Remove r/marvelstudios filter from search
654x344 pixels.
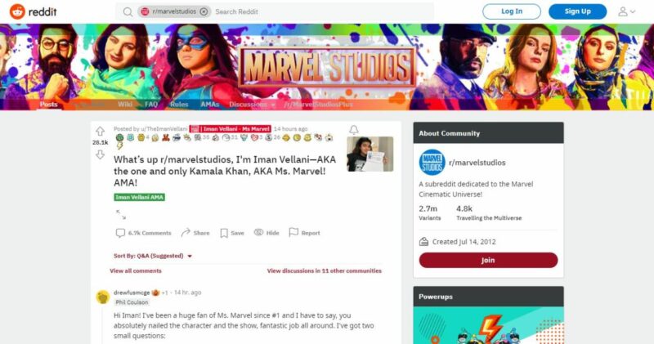204,11
